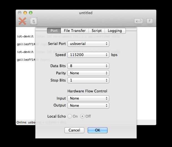Expand the Output flow control dropdown
This screenshot has width=172, height=147.
tap(88, 106)
